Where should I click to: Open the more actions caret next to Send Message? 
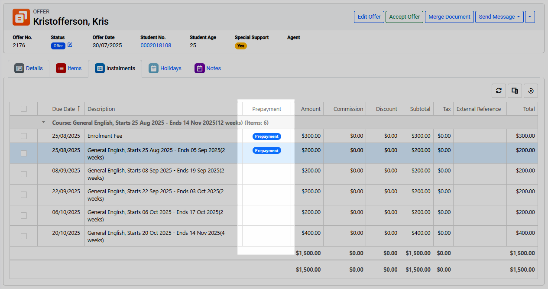tap(530, 17)
